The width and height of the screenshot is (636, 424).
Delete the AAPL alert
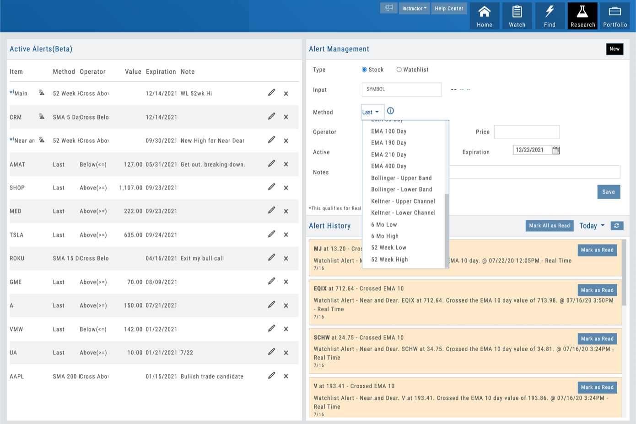(286, 376)
